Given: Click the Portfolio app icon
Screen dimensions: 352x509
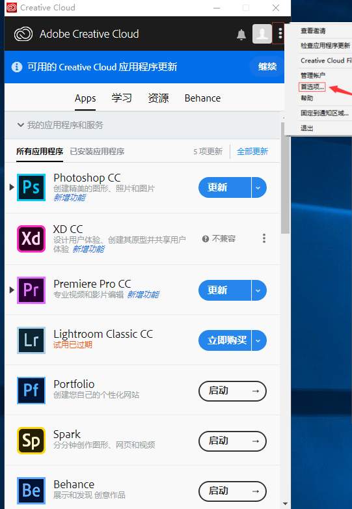Looking at the screenshot, I should (31, 390).
